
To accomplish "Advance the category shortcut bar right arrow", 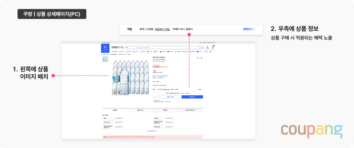I will tap(214, 52).
